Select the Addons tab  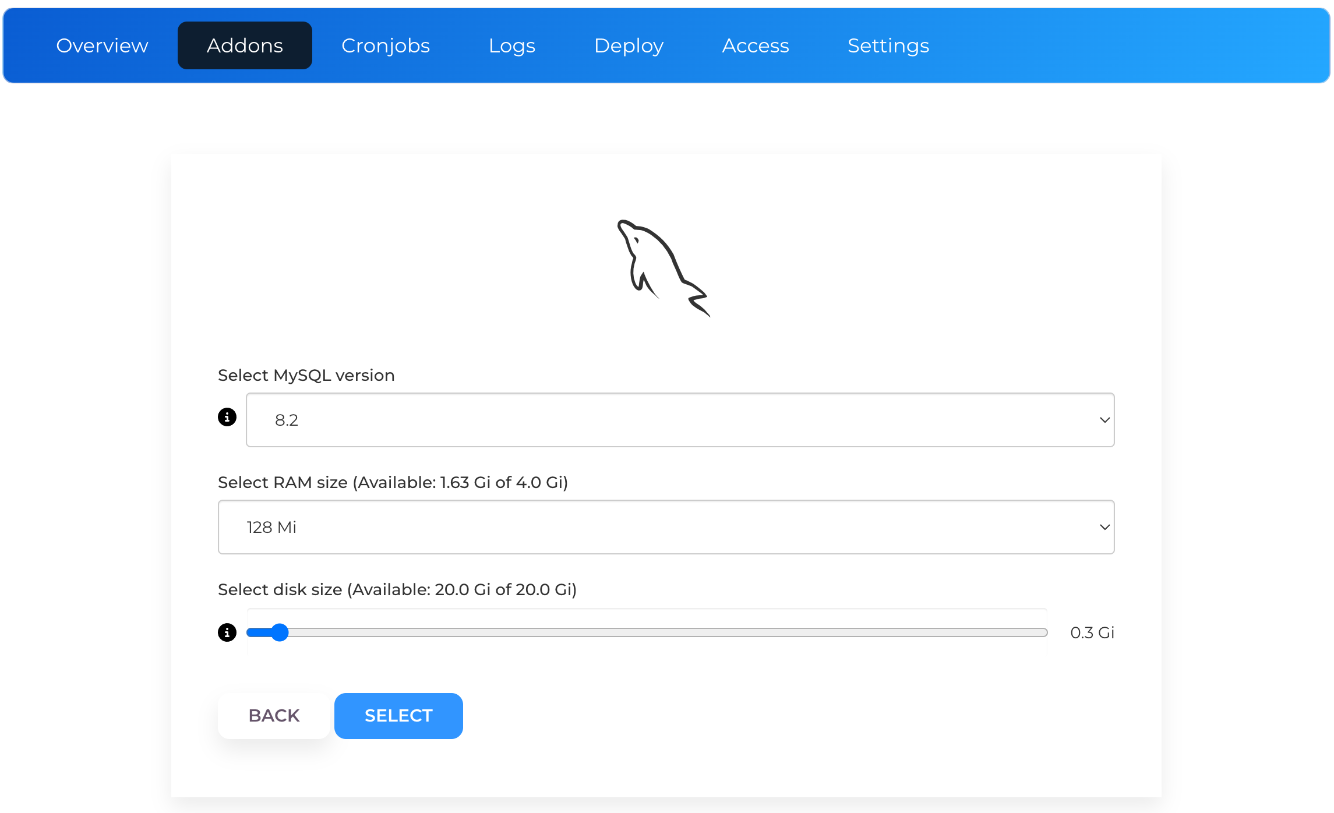tap(245, 45)
